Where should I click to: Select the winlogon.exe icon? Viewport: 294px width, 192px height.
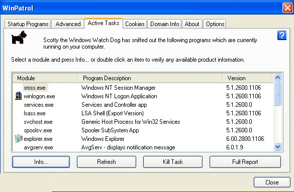[x=19, y=96]
